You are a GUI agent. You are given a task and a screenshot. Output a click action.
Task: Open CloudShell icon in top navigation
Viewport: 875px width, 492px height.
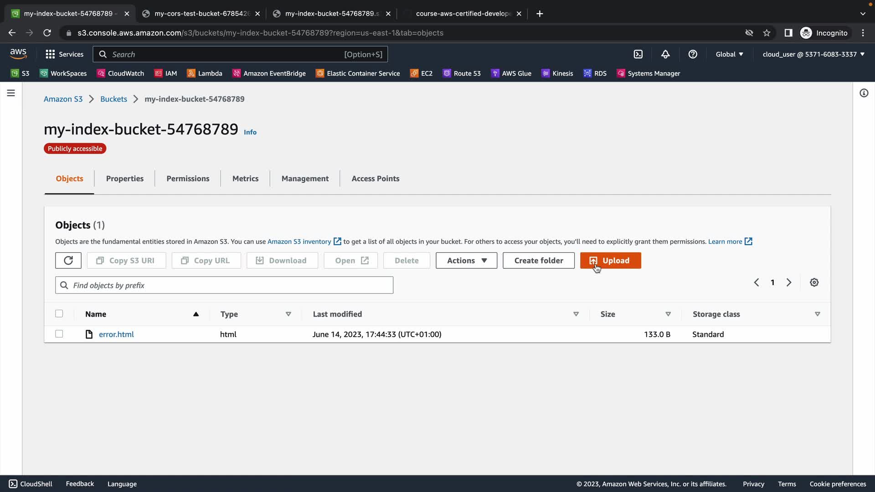point(638,54)
